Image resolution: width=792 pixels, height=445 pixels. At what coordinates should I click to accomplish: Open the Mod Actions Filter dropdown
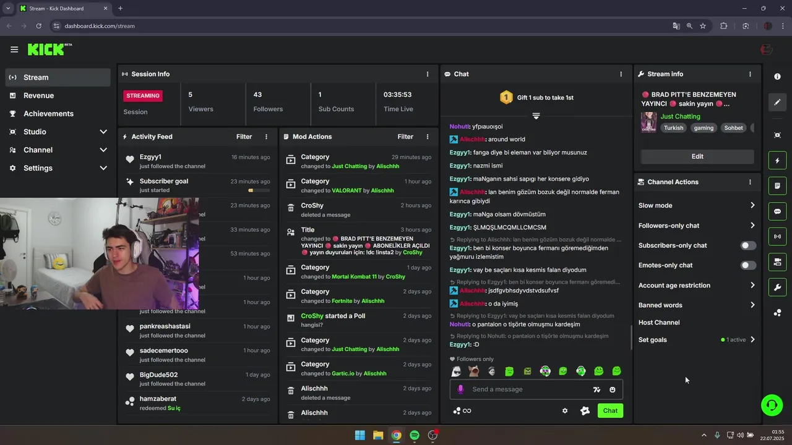click(405, 137)
